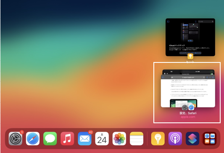
Task: Click the 設定、Safari label
Action: (x=188, y=113)
